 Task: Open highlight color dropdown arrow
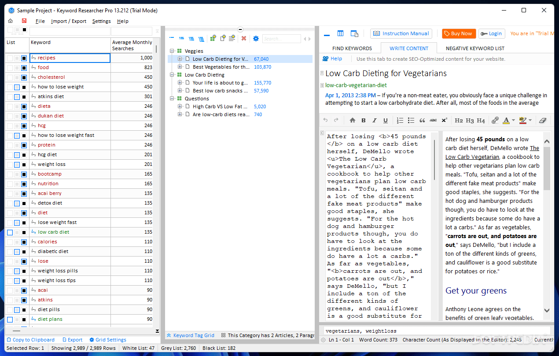(530, 121)
